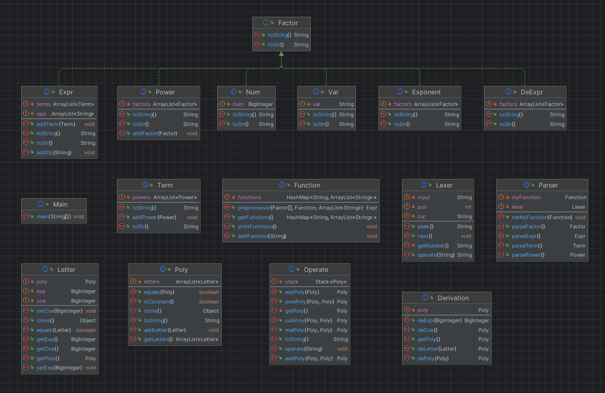
Task: Click the num field in the Num class
Action: click(238, 104)
